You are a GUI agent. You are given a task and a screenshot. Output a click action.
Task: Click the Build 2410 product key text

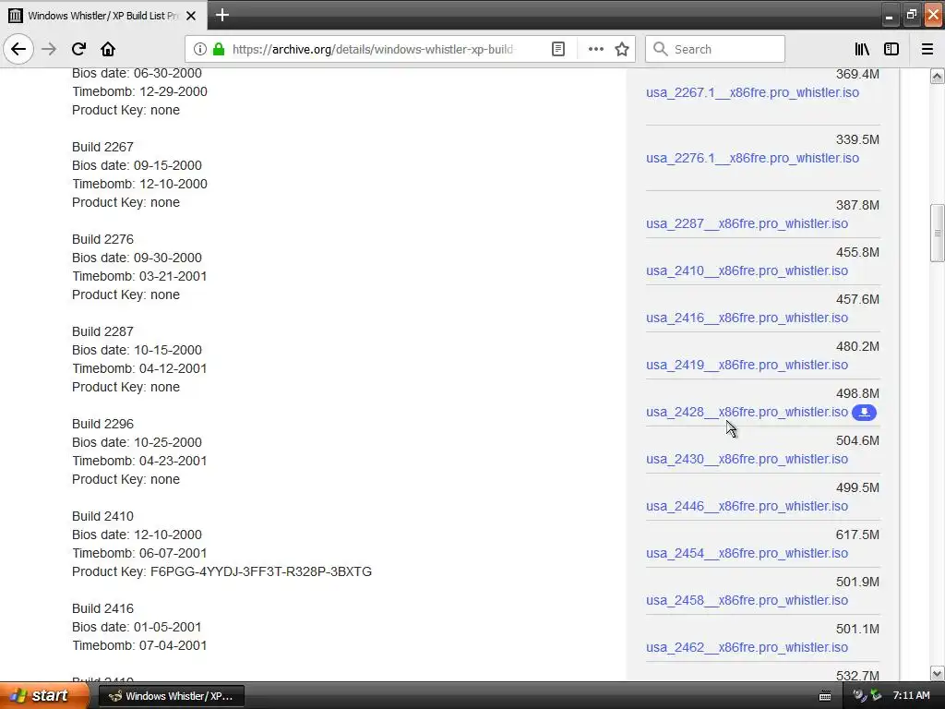[x=221, y=571]
